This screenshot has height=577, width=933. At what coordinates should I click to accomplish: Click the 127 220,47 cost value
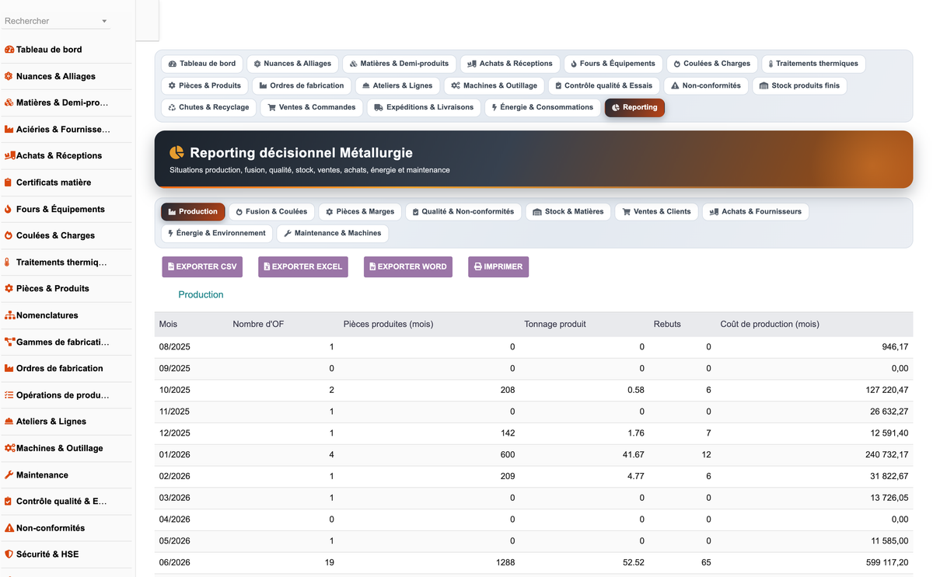887,390
